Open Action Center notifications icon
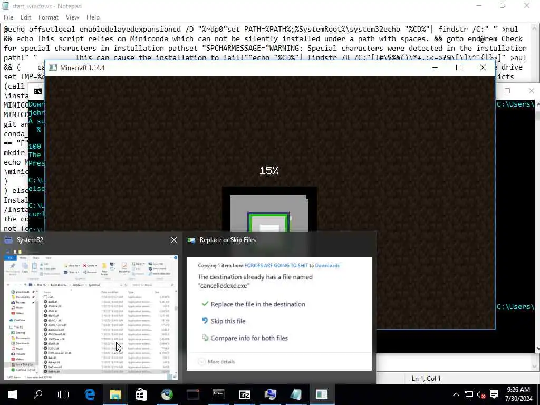 point(494,394)
